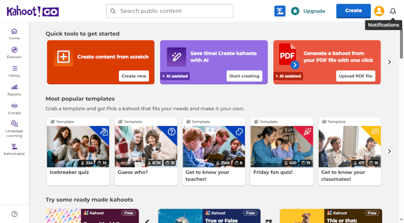
Task: Open the Get to know your teacher! thumbnail
Action: point(214,146)
